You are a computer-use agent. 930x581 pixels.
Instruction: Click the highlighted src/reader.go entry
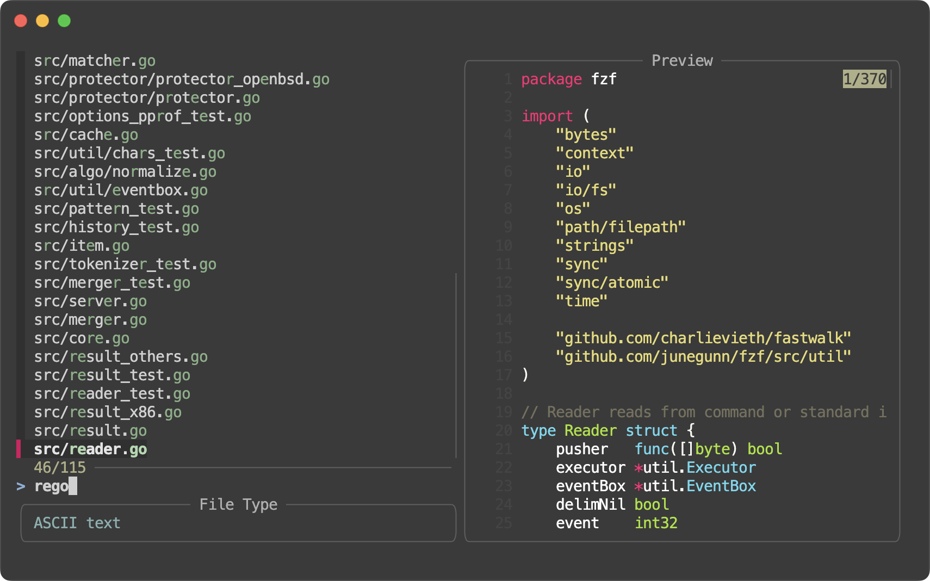pos(90,449)
